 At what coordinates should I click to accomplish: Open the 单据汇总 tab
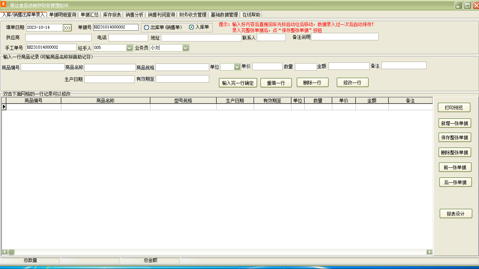click(x=90, y=15)
